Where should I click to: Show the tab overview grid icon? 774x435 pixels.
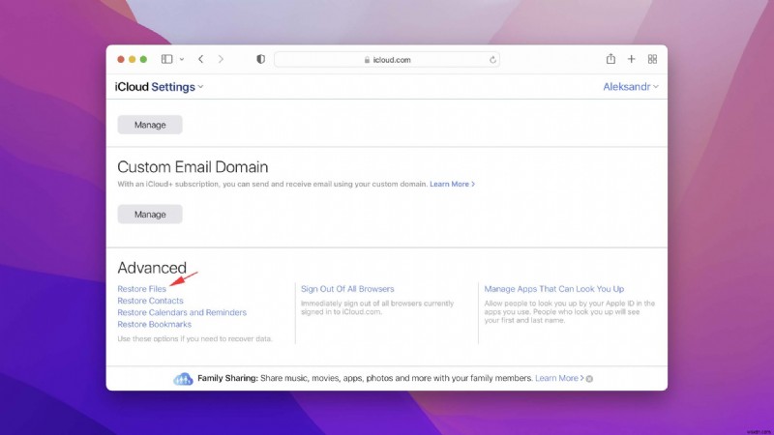(x=652, y=59)
